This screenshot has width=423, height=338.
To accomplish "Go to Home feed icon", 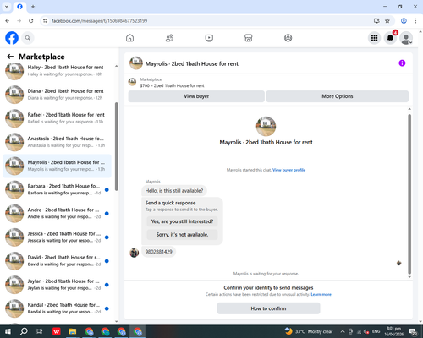I will 129,38.
